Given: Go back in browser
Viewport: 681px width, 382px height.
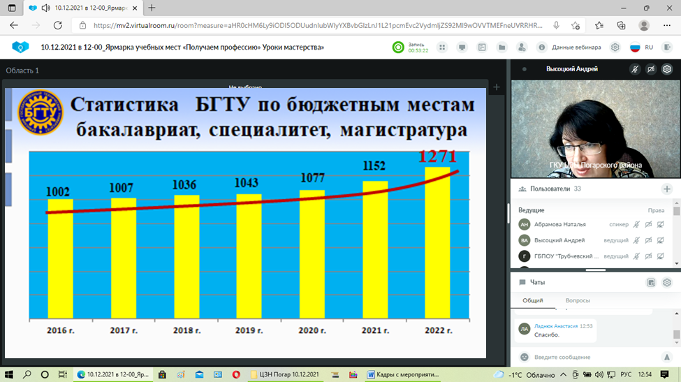Looking at the screenshot, I should [x=14, y=25].
